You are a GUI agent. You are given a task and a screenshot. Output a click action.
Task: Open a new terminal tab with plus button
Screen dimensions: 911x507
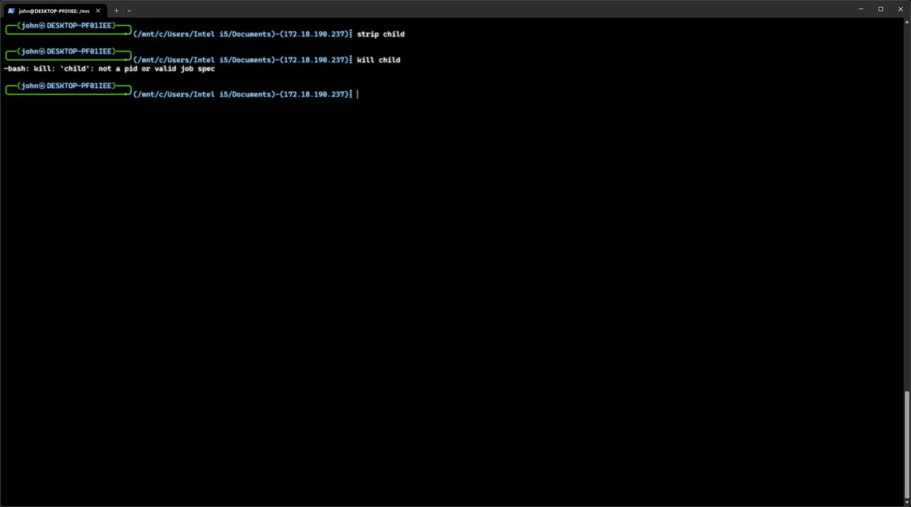click(116, 11)
